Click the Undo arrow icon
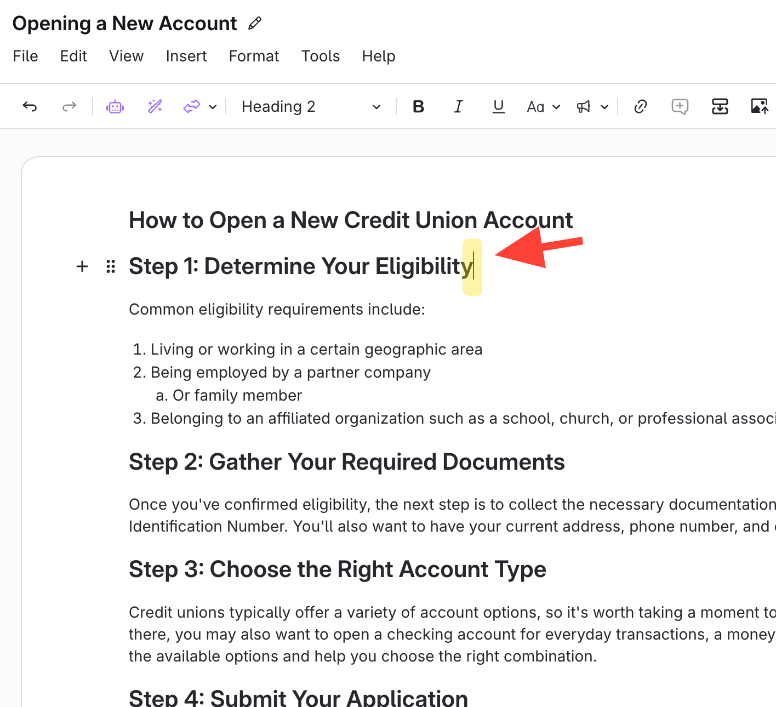The height and width of the screenshot is (707, 776). 30,107
